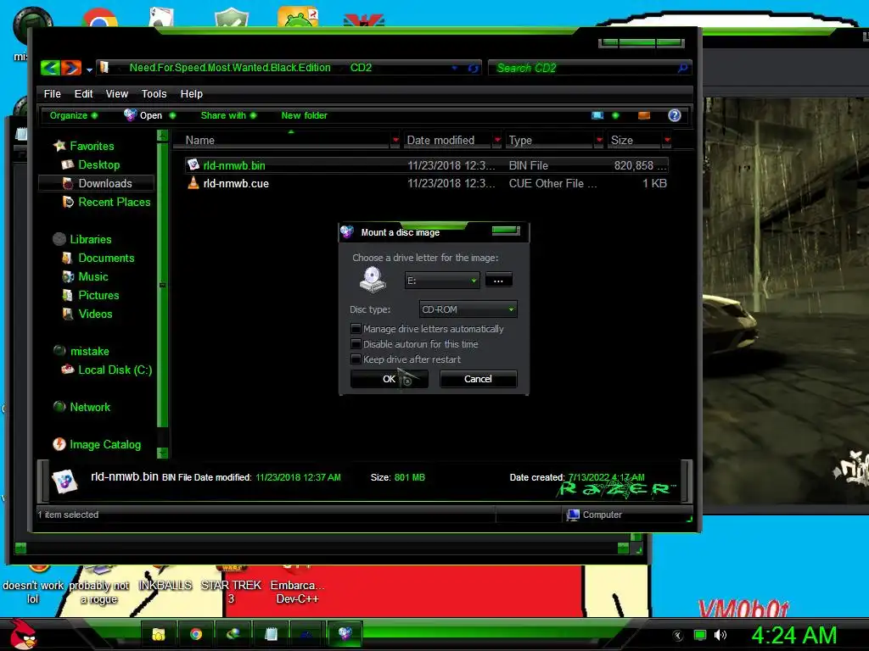Toggle the preview pane icon
This screenshot has height=651, width=869.
click(643, 115)
